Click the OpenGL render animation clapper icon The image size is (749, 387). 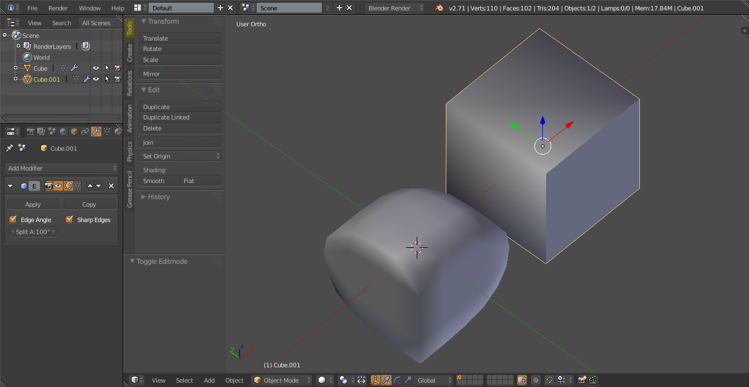click(x=592, y=380)
